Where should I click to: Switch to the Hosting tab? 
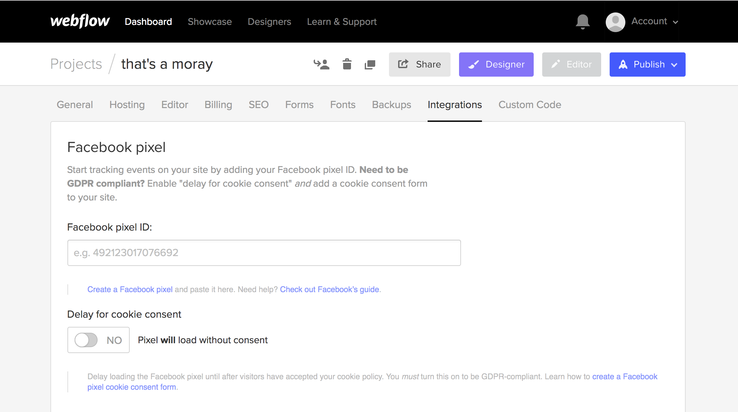click(127, 105)
